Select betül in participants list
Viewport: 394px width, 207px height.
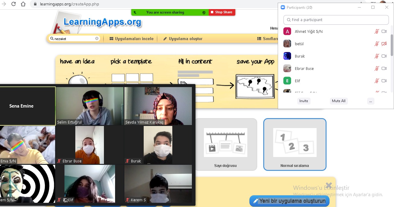pos(336,44)
